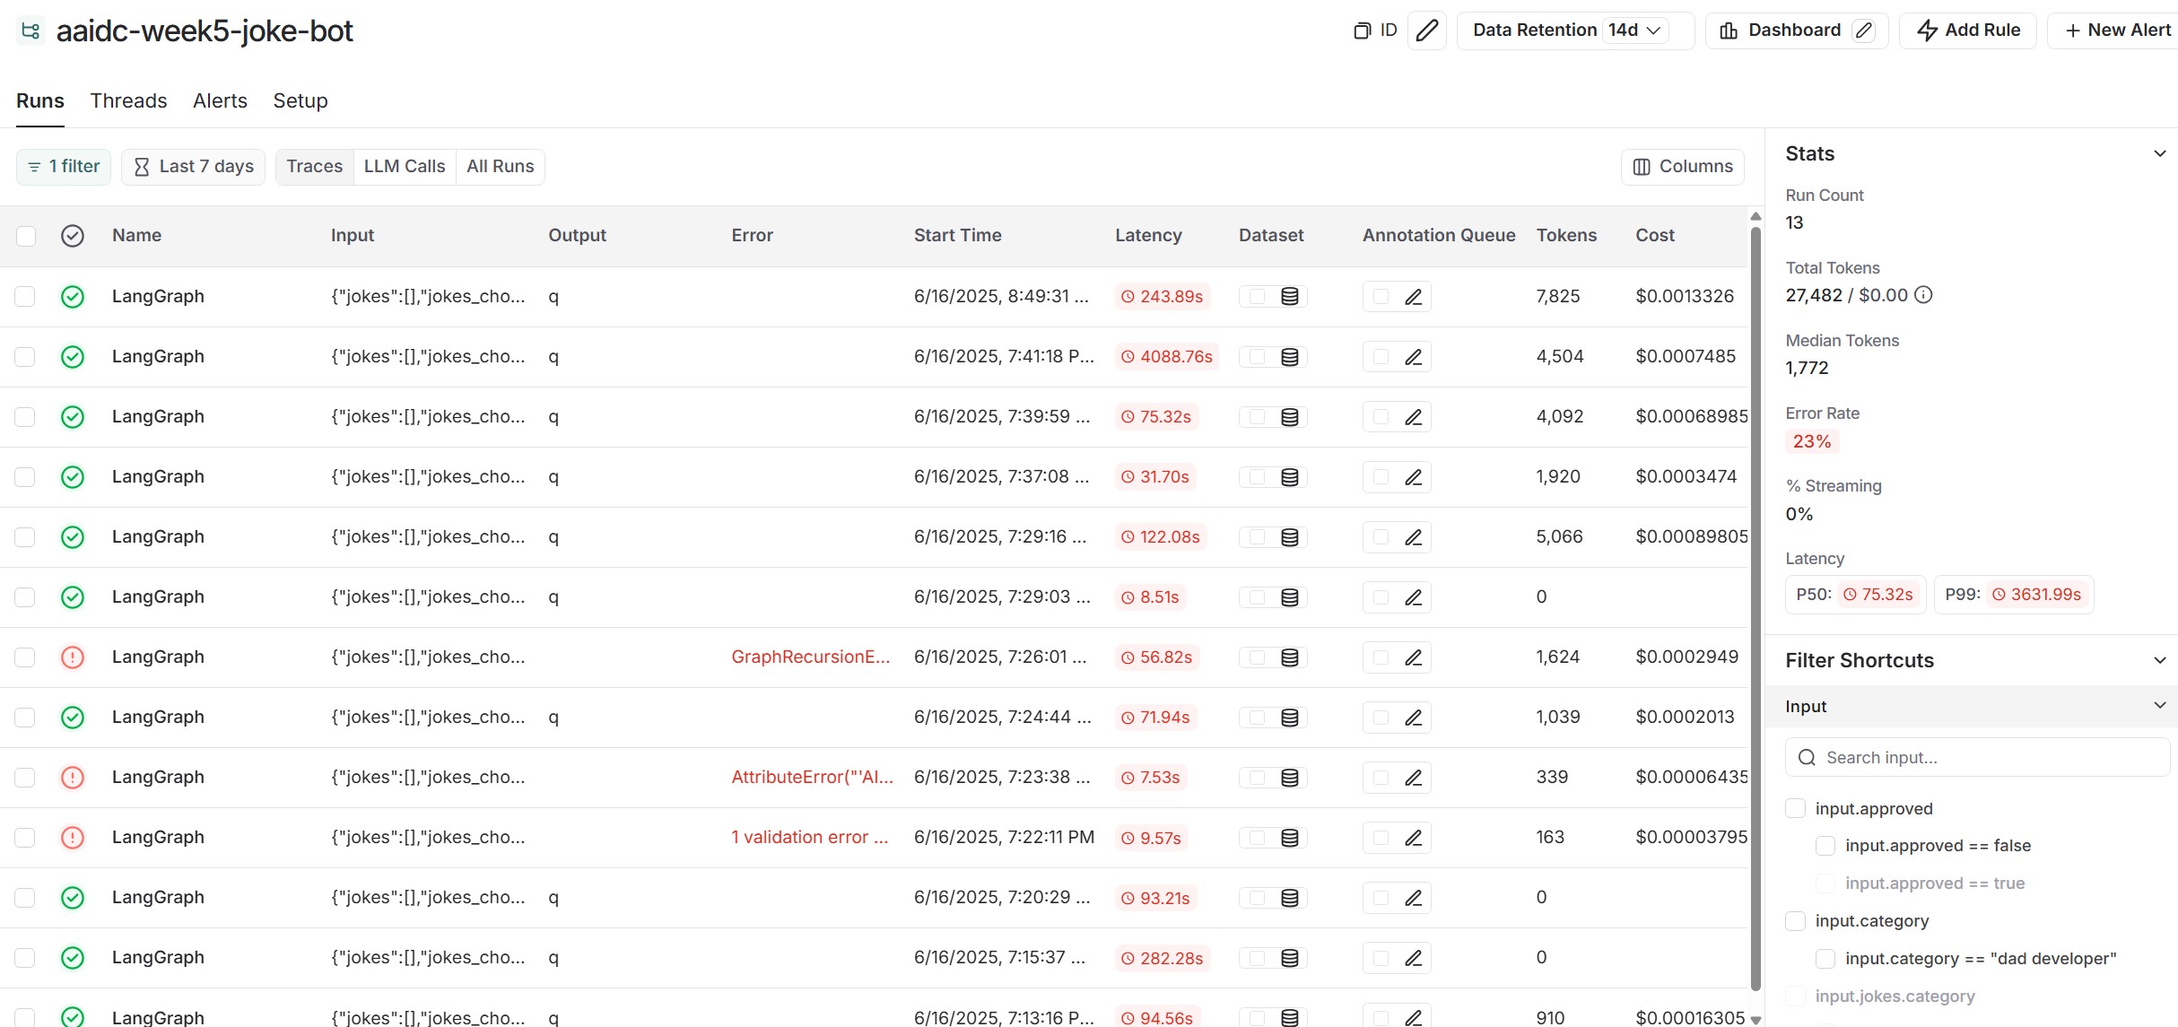2178x1027 pixels.
Task: Click the database icon in the 243.89s run row
Action: pyautogui.click(x=1289, y=297)
